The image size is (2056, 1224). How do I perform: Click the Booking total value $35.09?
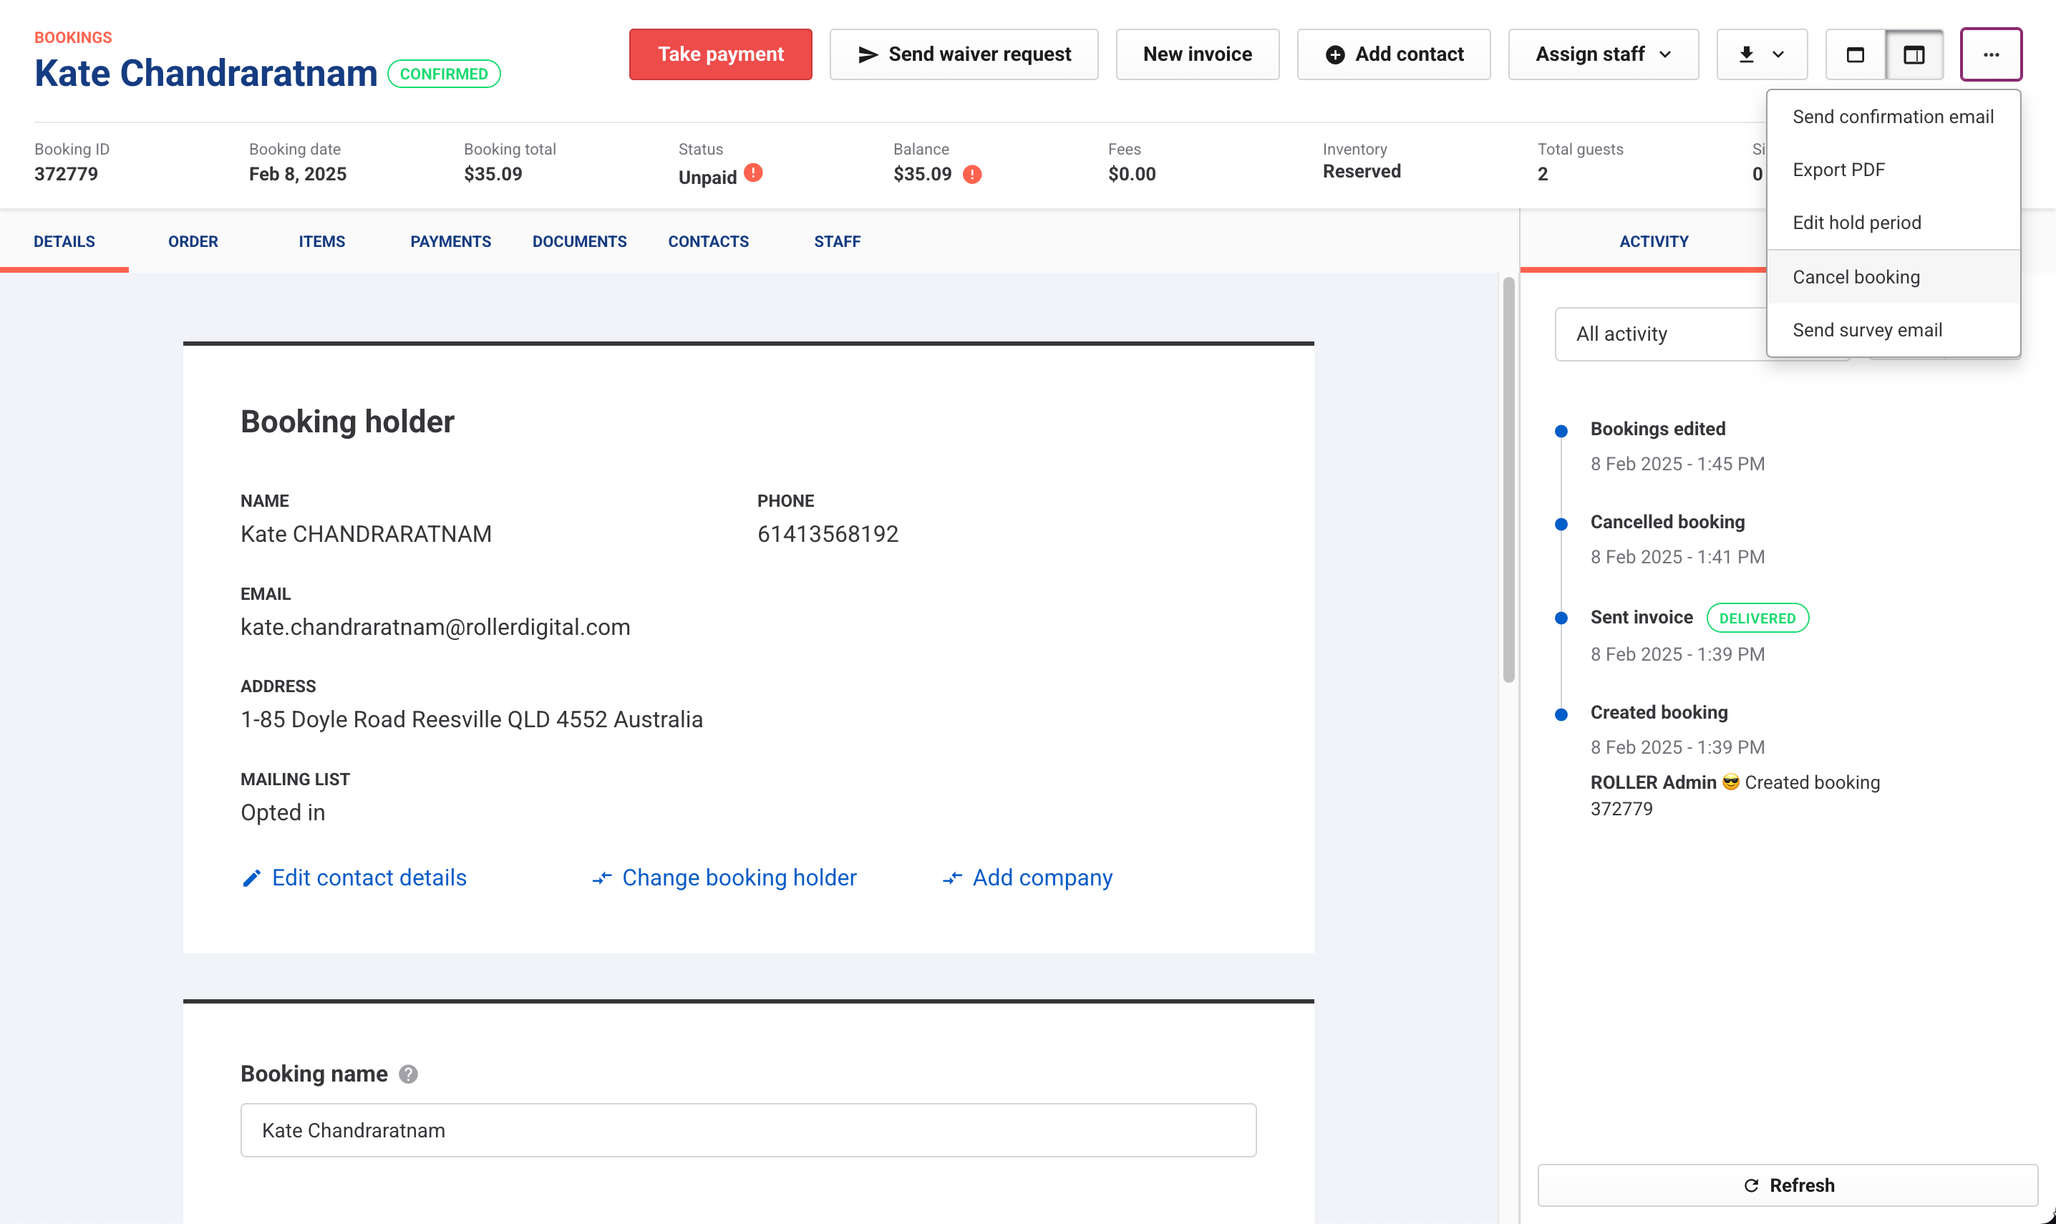pyautogui.click(x=493, y=174)
